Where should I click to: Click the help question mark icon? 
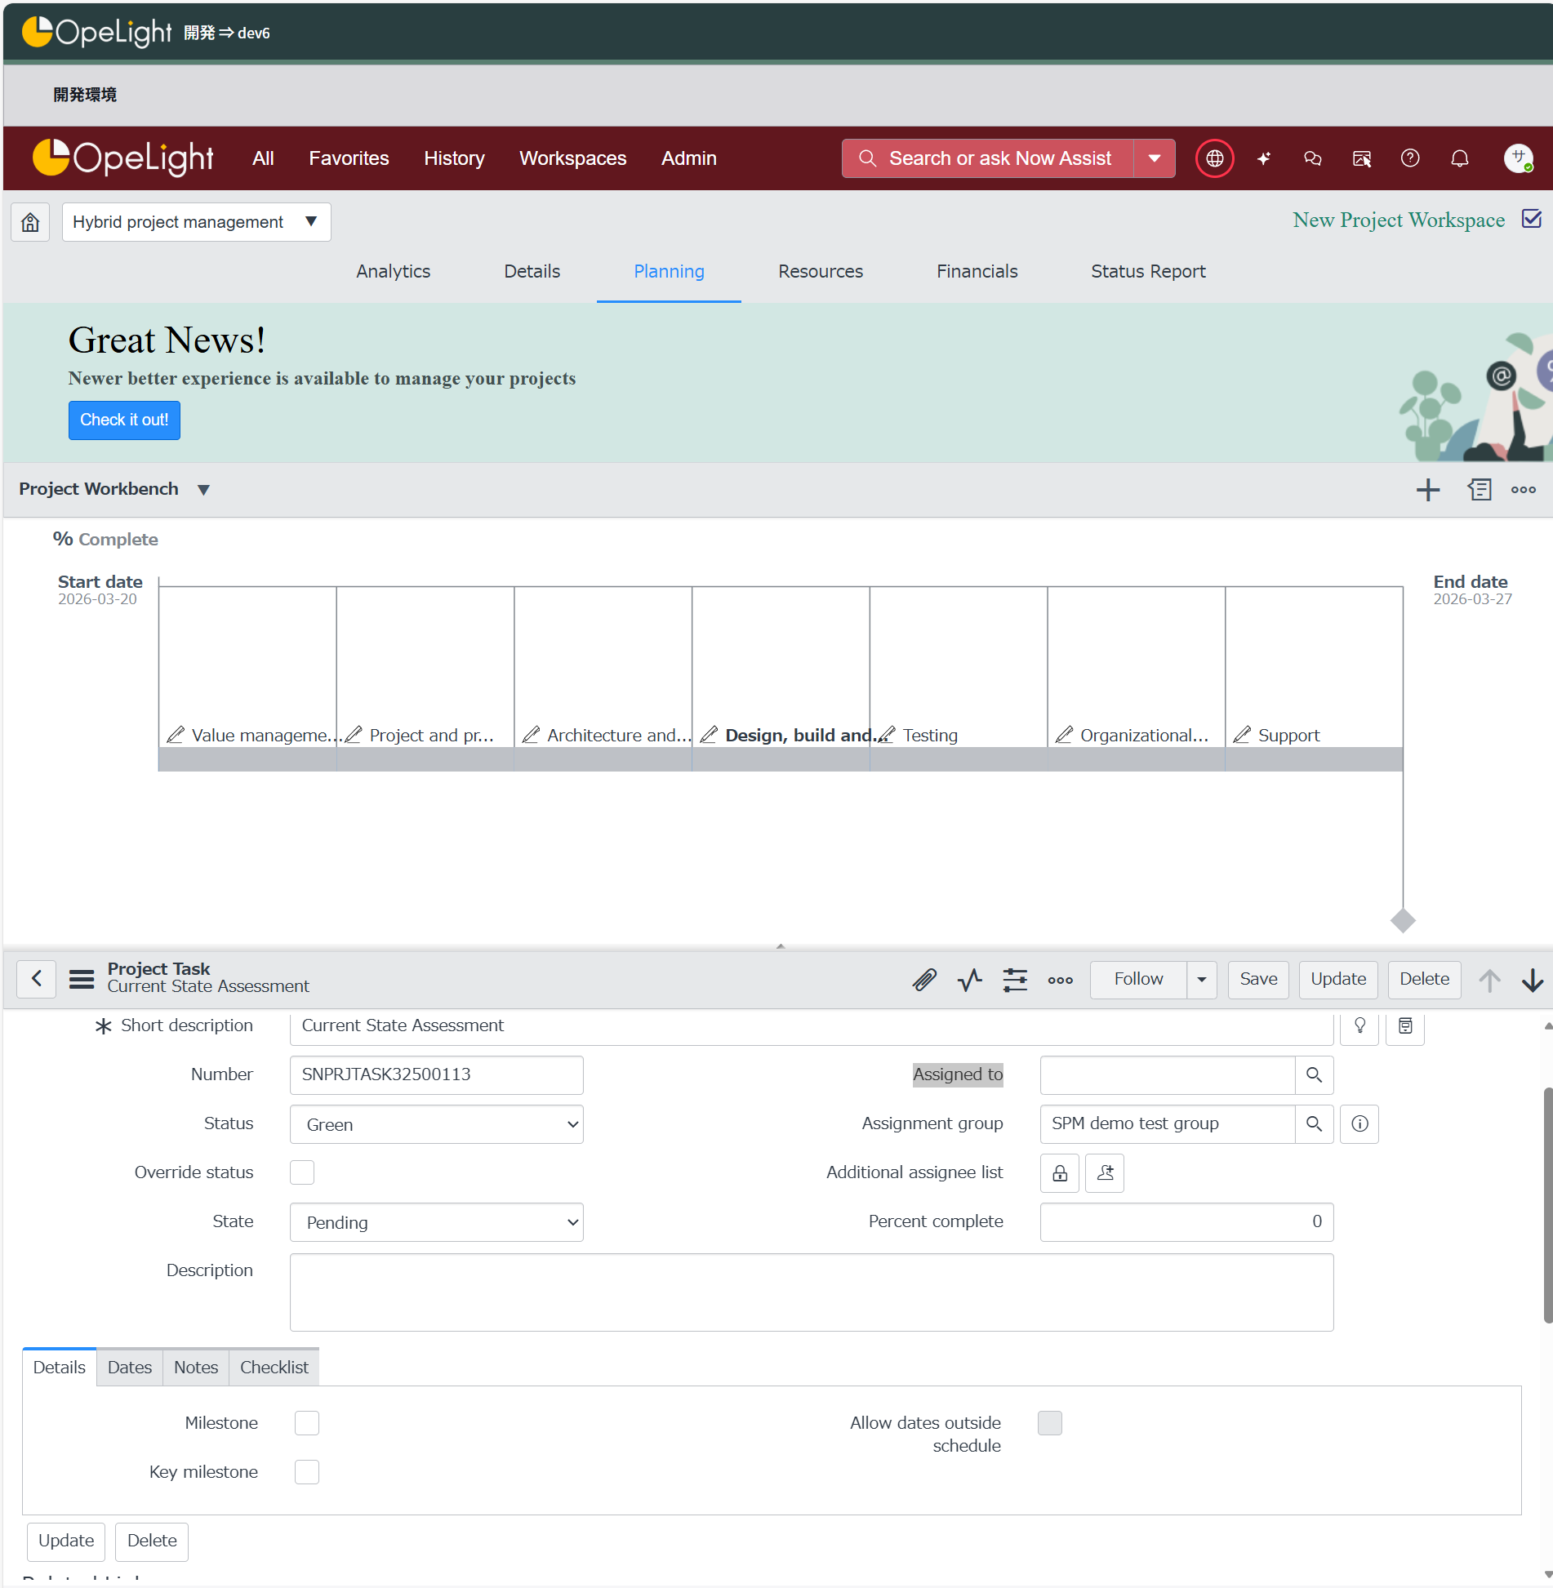click(x=1409, y=158)
